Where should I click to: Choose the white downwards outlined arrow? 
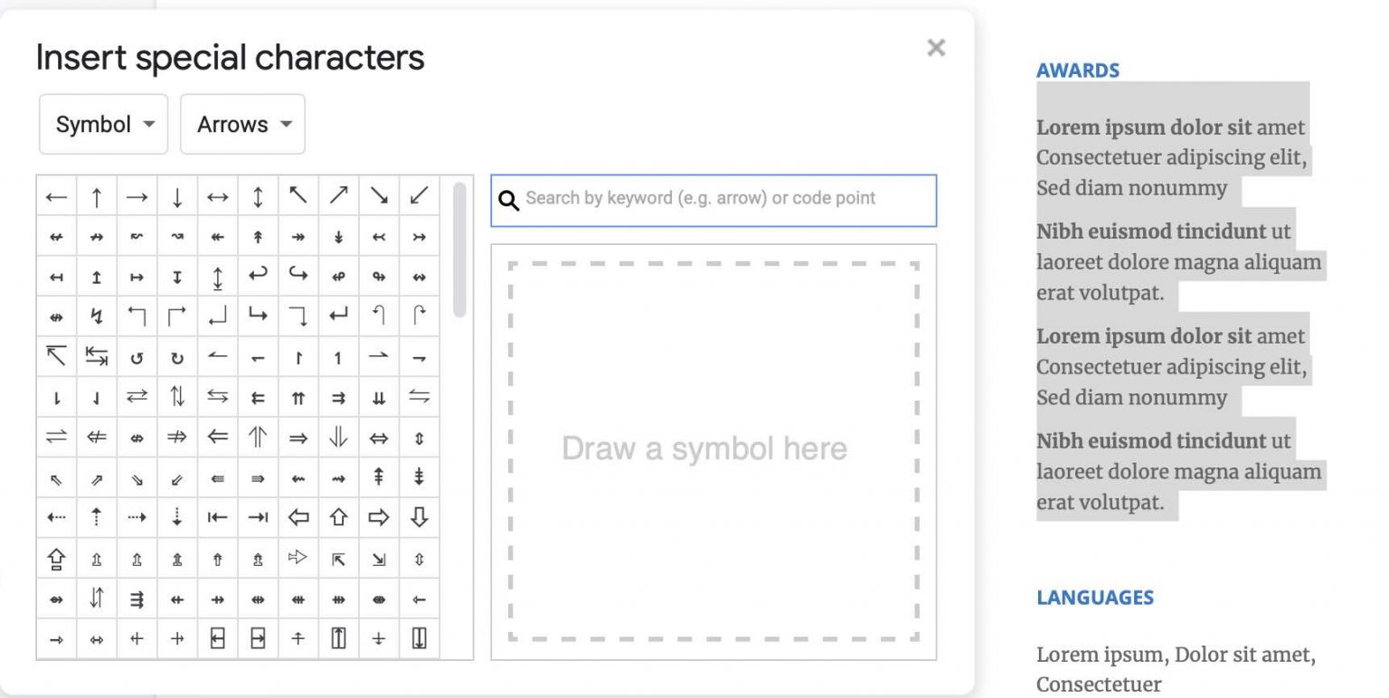[419, 518]
